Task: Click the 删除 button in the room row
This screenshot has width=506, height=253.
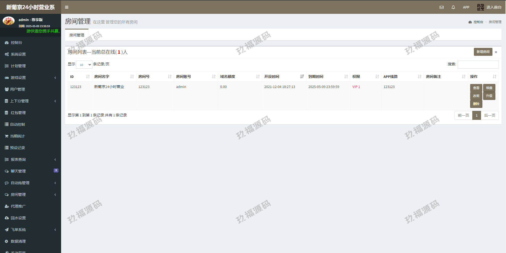Action: (476, 104)
